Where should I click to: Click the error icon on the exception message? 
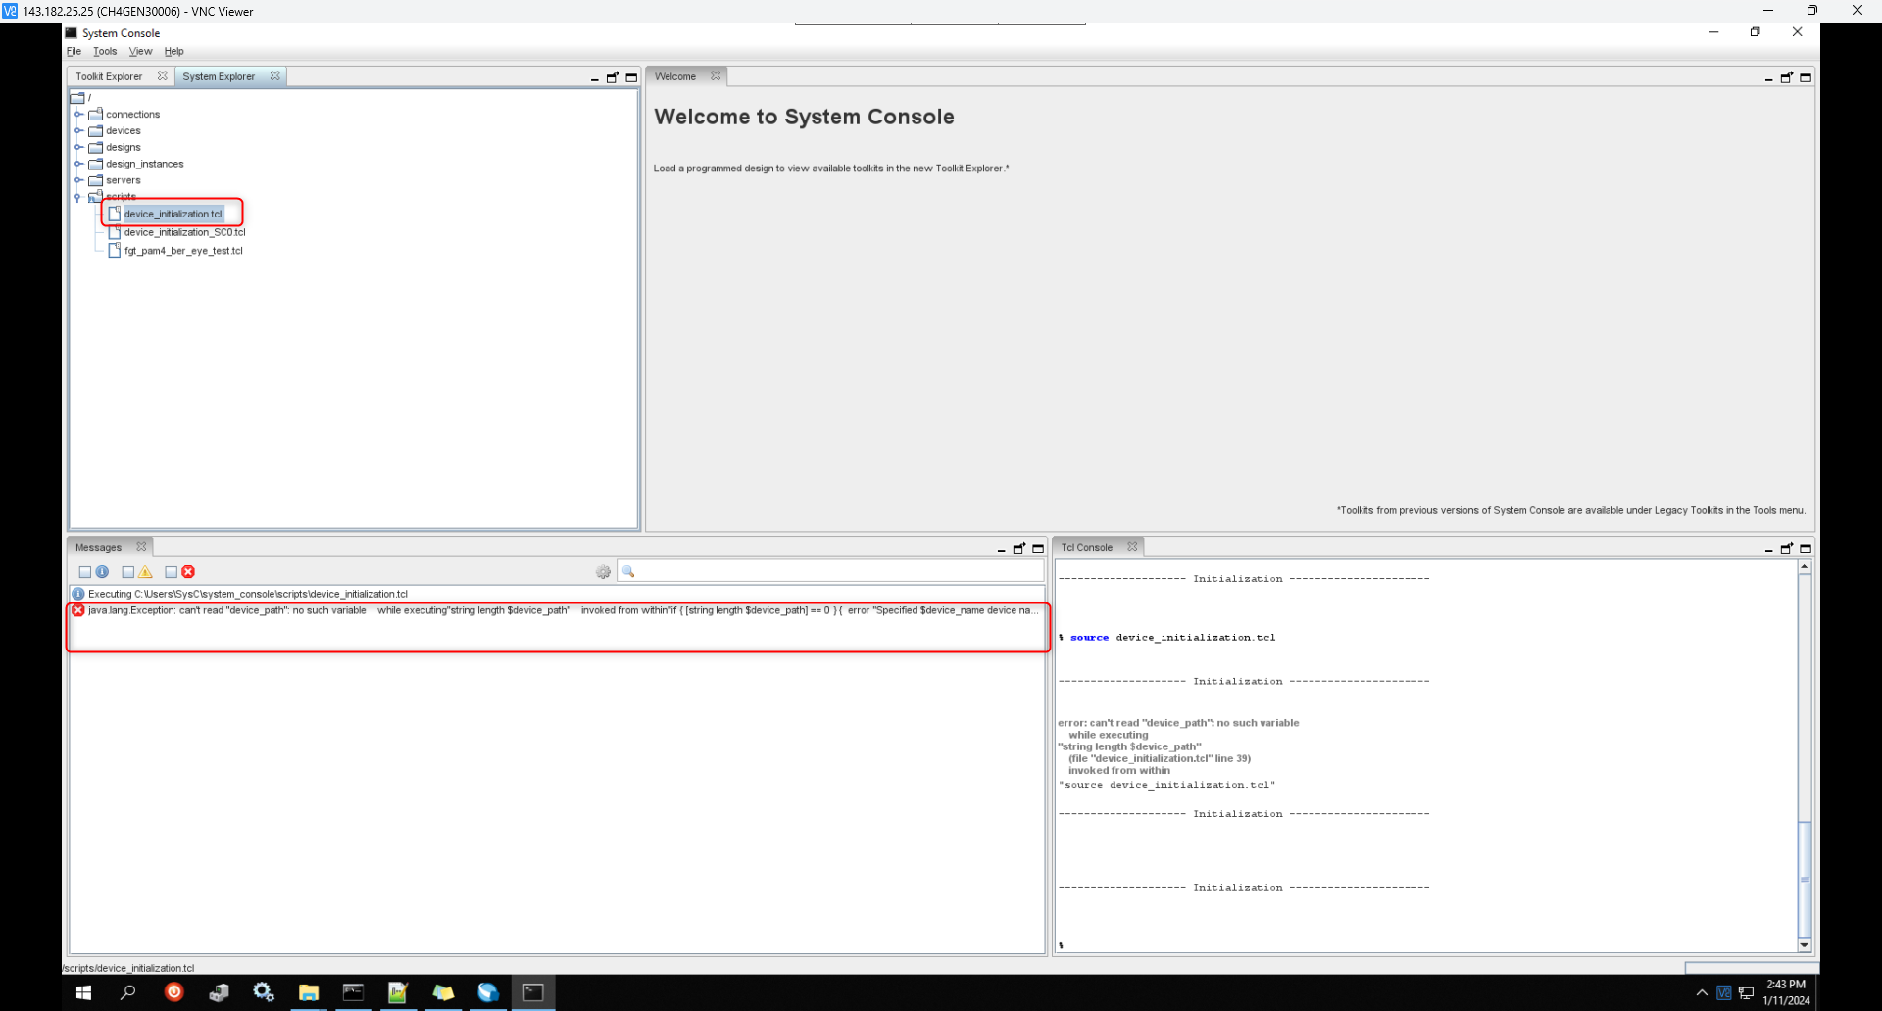(x=77, y=609)
